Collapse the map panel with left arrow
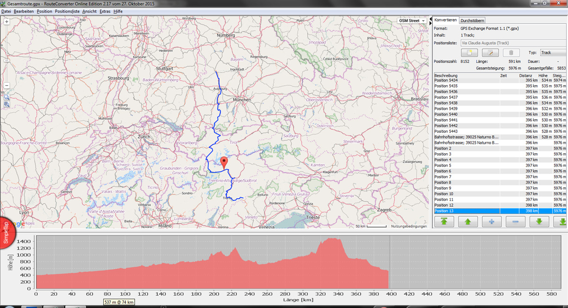 430,19
